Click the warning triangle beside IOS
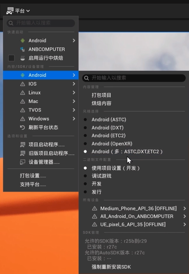 (23, 84)
